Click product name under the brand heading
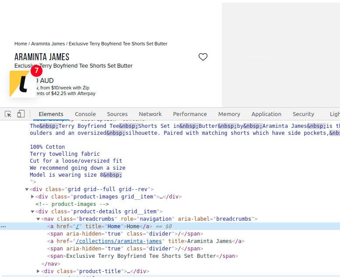The image size is (340, 277). (x=74, y=66)
